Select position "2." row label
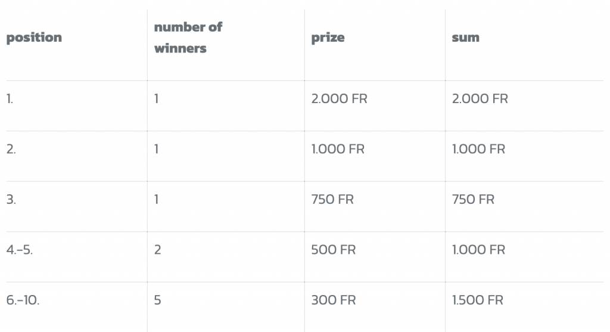 pos(11,149)
